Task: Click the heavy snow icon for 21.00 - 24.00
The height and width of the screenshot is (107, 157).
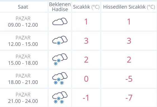Action: [x=60, y=98]
